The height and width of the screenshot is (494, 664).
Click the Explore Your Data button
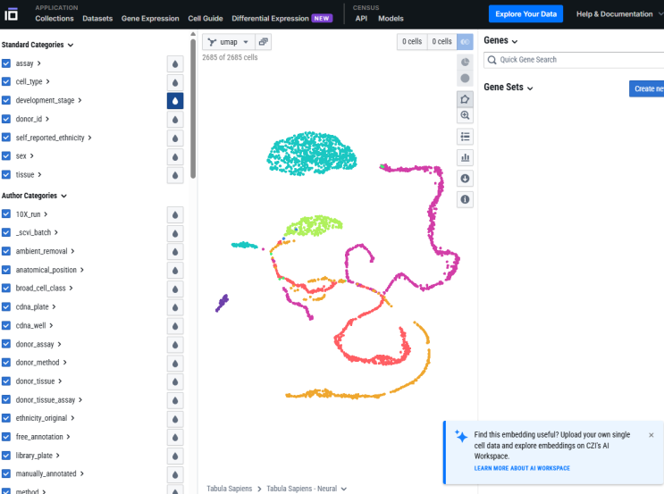tap(526, 14)
